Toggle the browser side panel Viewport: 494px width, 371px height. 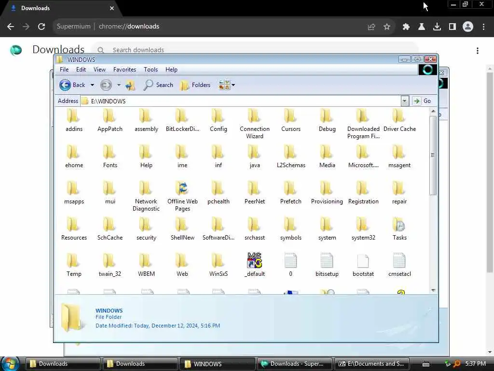[x=453, y=27]
